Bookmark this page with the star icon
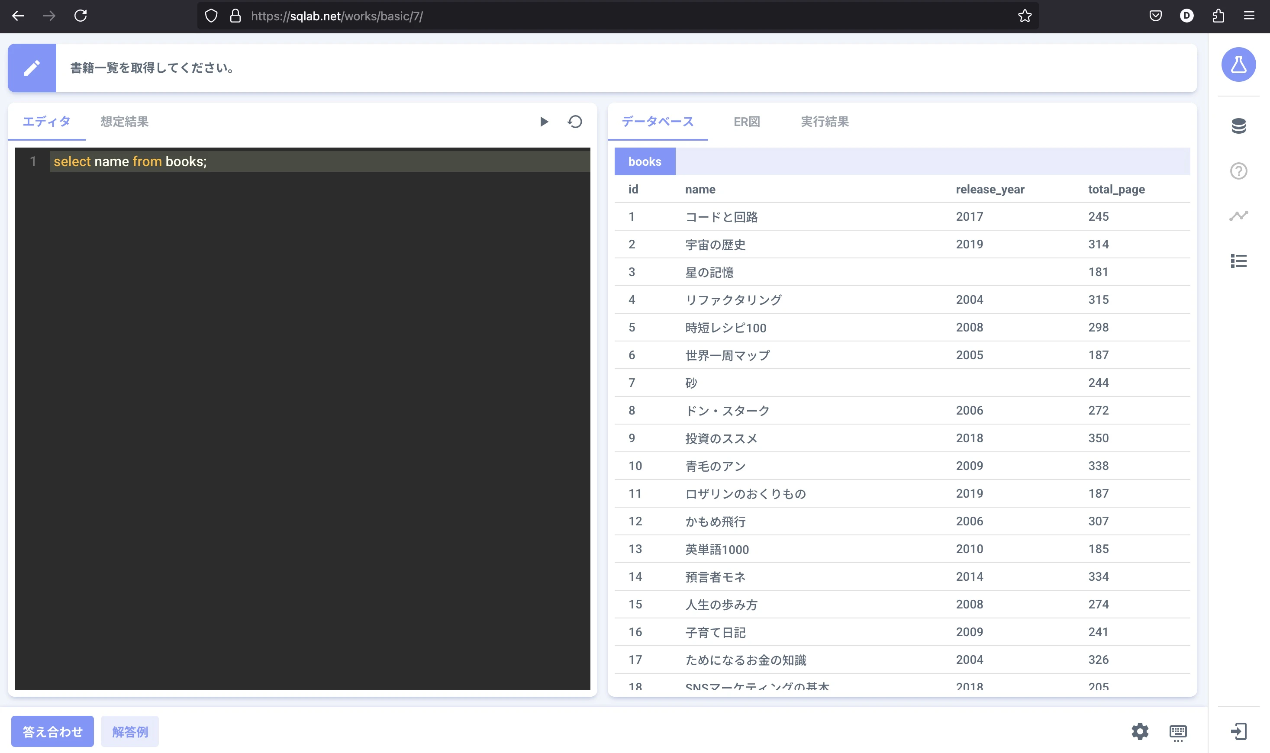Viewport: 1270px width, 753px height. click(x=1025, y=16)
